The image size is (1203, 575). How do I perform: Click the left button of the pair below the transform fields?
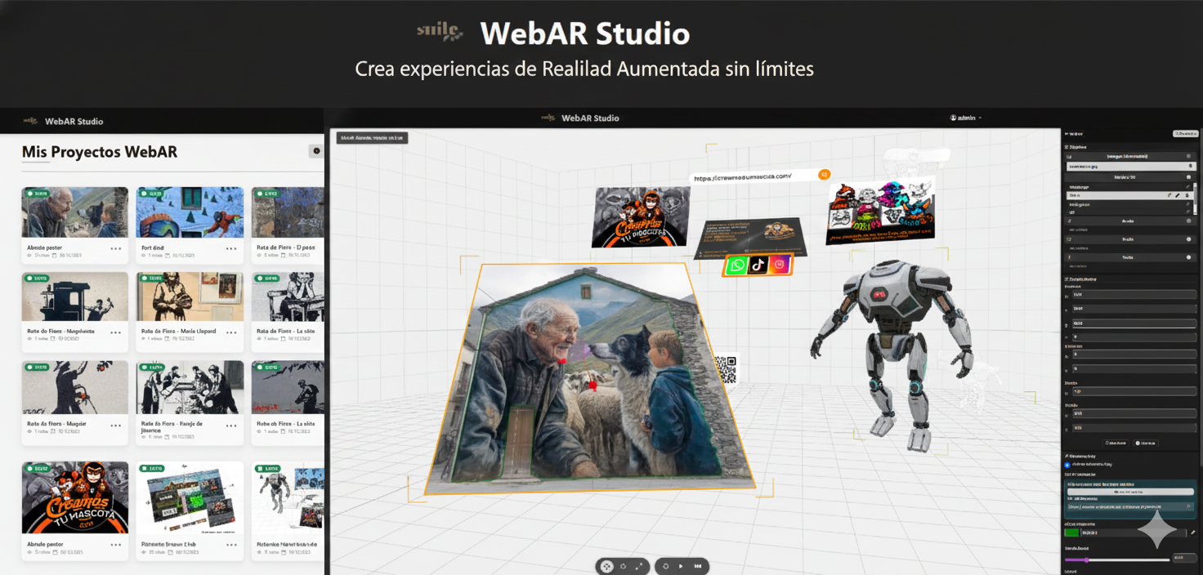point(1116,443)
